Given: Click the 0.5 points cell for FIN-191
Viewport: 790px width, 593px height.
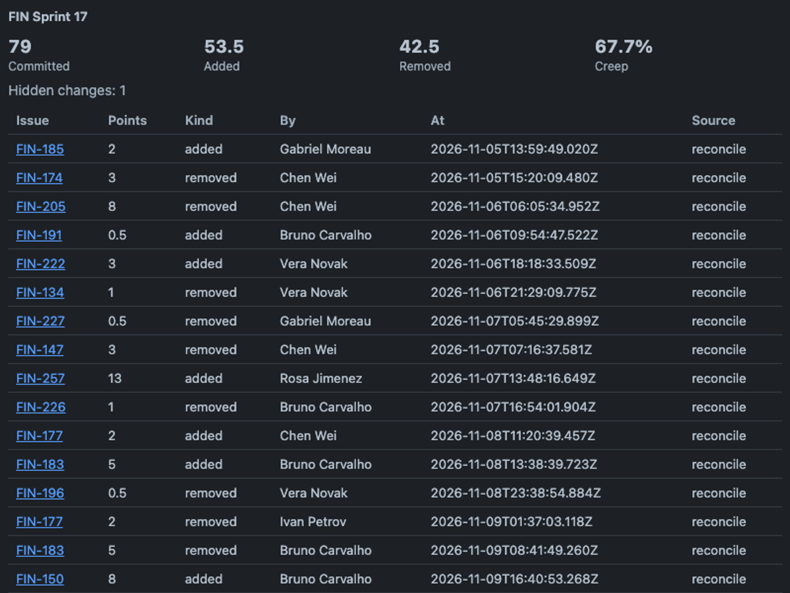Looking at the screenshot, I should click(x=117, y=235).
